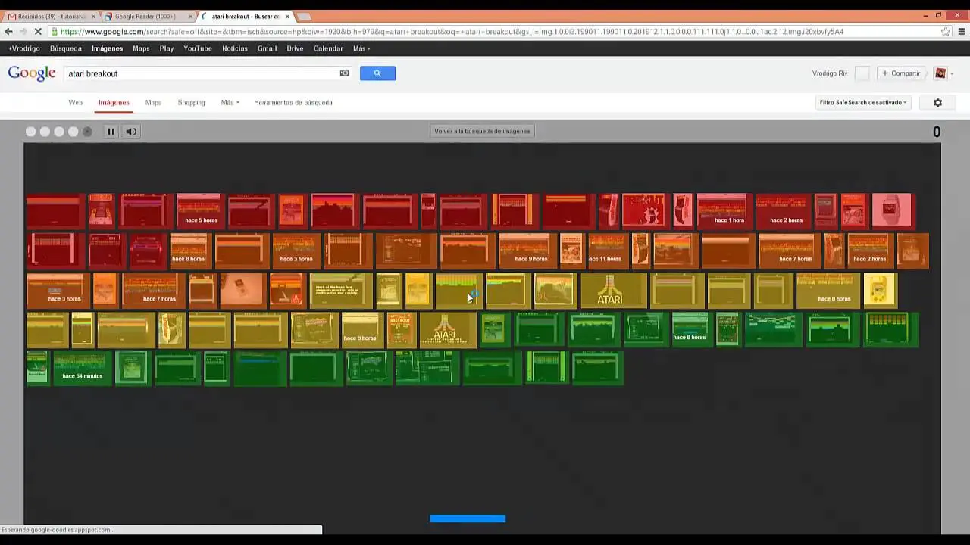970x545 pixels.
Task: Open a new browser tab
Action: click(303, 17)
